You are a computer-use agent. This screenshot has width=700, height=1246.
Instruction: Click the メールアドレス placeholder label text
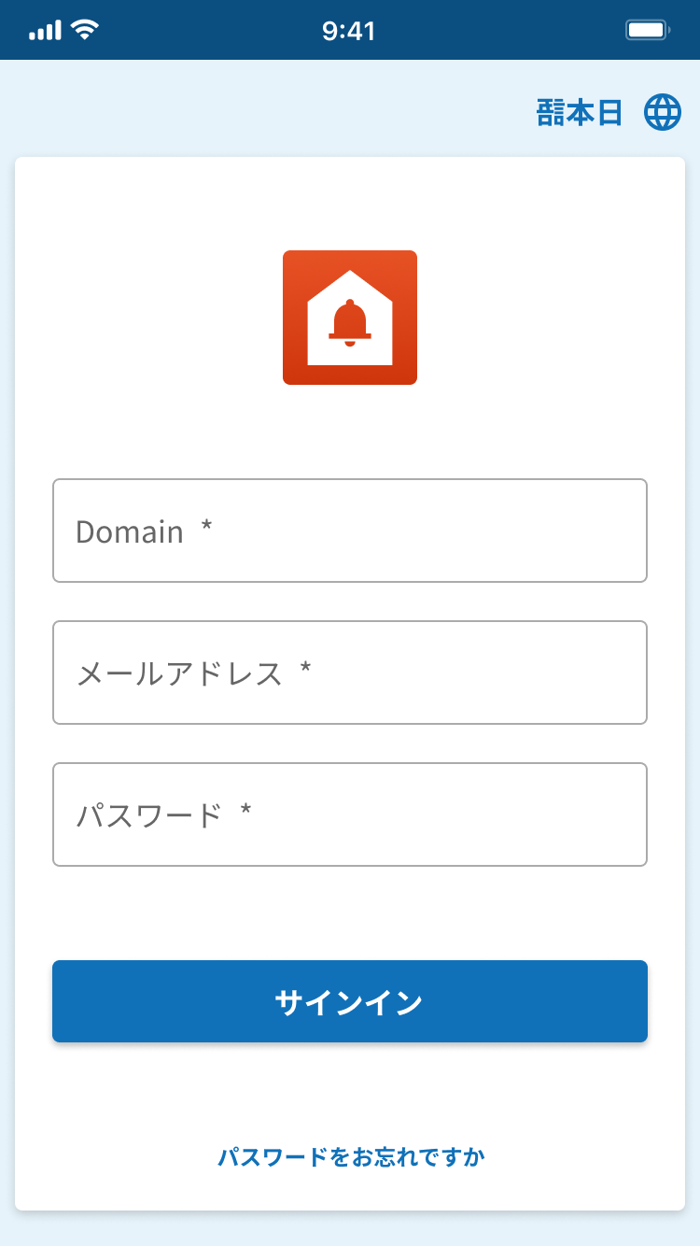pyautogui.click(x=178, y=673)
